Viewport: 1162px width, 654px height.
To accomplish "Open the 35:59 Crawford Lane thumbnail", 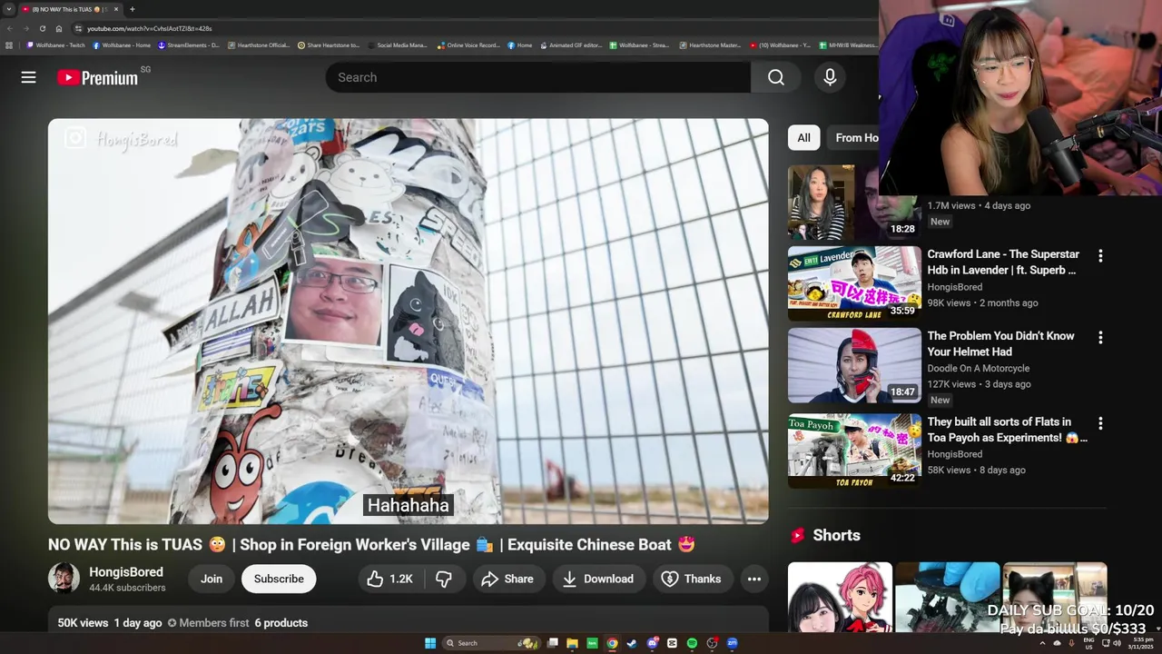I will (x=854, y=283).
